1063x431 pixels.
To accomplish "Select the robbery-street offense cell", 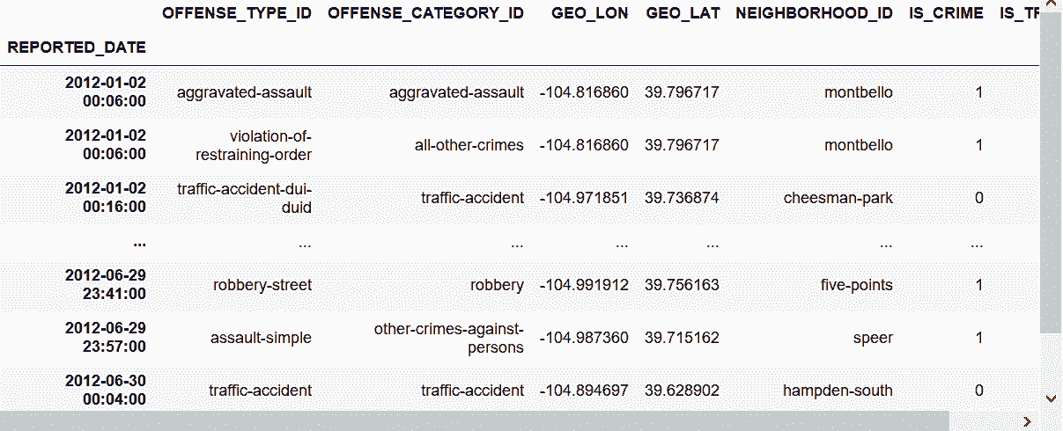I will point(262,285).
